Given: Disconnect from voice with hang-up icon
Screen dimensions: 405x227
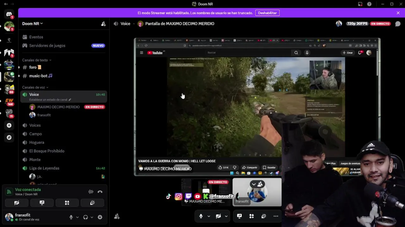Looking at the screenshot, I should click(x=100, y=192).
